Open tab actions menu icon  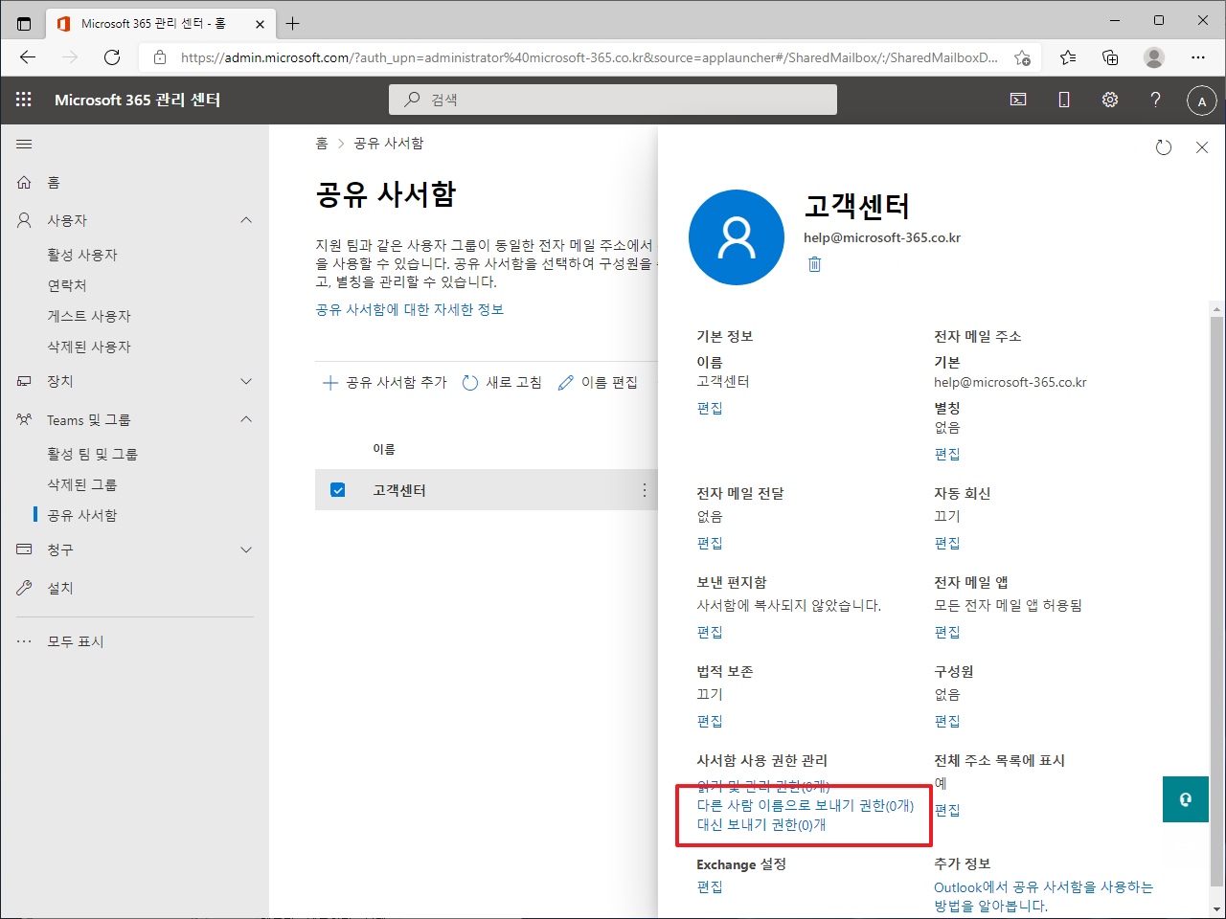pos(24,23)
